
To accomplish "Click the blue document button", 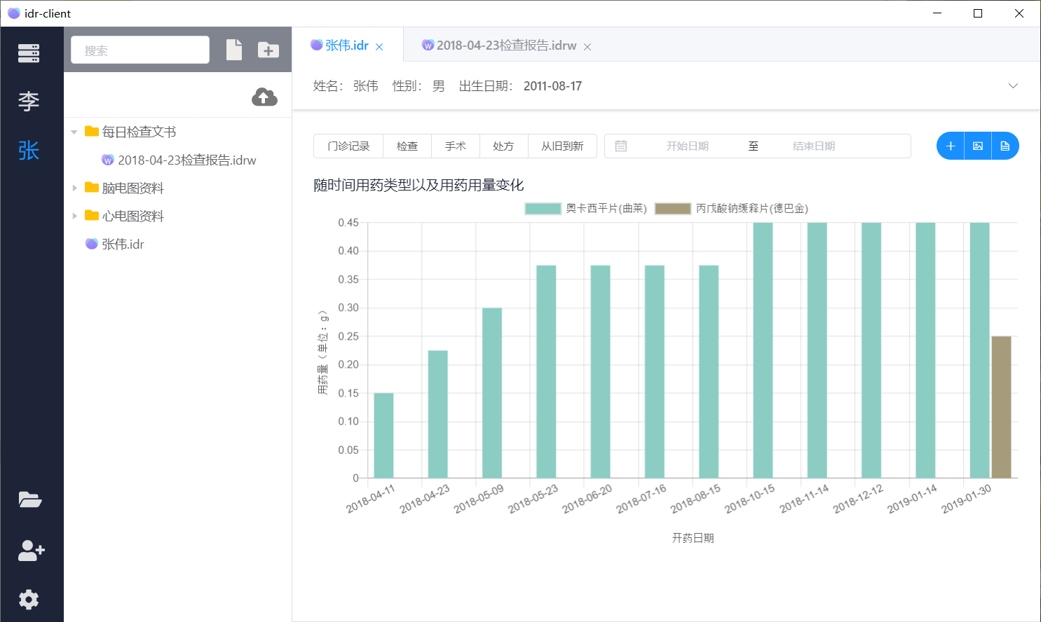I will (x=1005, y=146).
